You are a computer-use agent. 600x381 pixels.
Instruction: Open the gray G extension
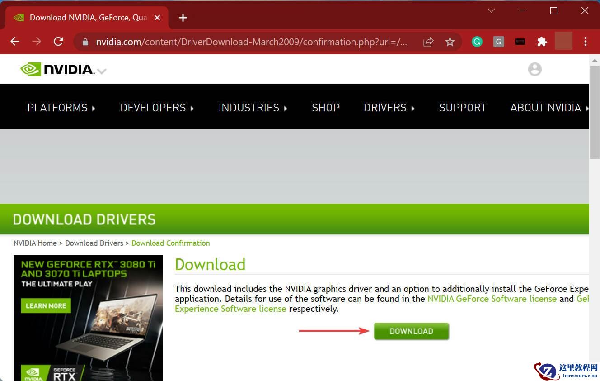point(499,42)
